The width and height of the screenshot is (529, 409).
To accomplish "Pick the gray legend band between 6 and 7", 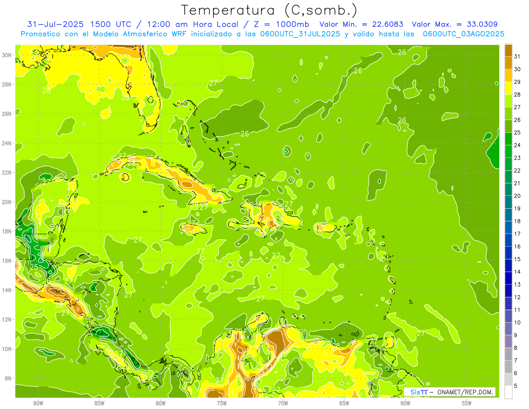I will pos(508,367).
